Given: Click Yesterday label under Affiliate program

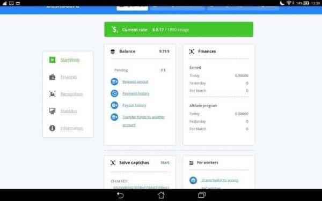Looking at the screenshot, I should click(197, 122).
